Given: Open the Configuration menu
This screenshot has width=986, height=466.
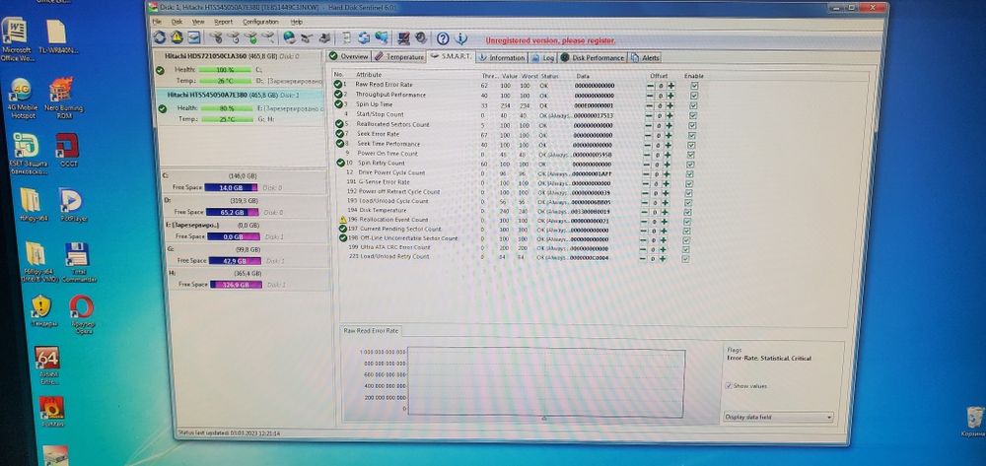Looking at the screenshot, I should (x=260, y=22).
